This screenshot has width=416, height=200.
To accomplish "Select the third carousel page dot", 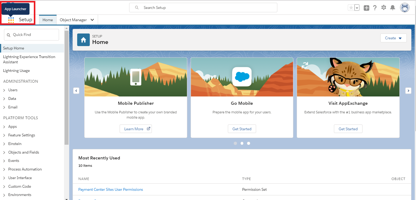I will pyautogui.click(x=248, y=143).
